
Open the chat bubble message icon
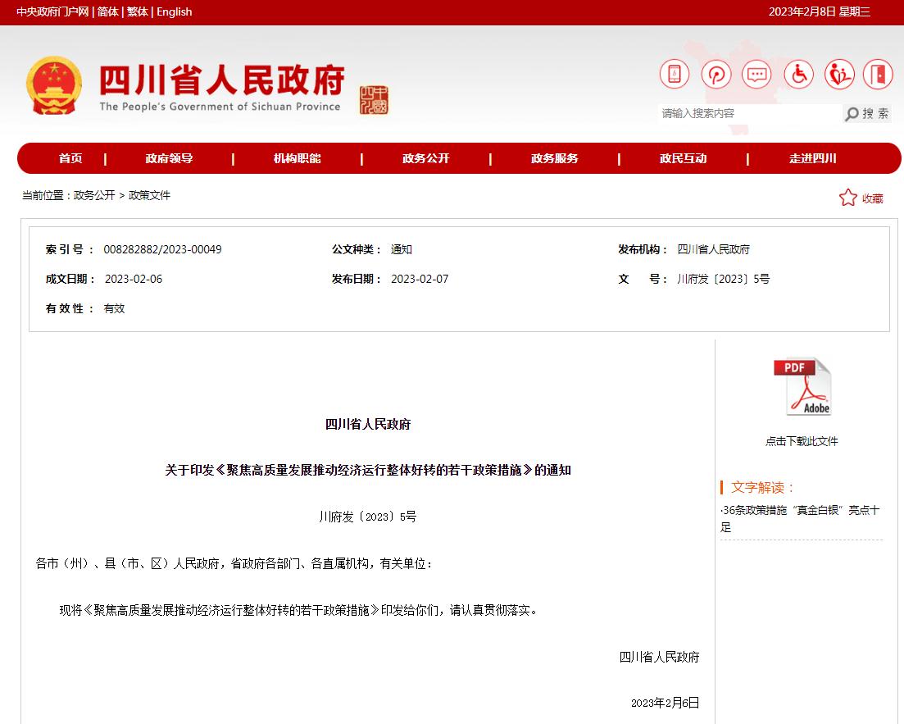pos(756,75)
